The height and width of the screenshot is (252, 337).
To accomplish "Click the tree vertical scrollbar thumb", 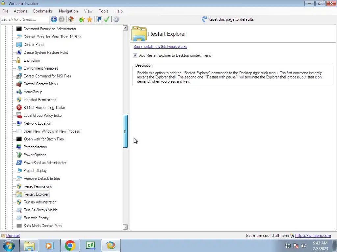I will 125,131.
